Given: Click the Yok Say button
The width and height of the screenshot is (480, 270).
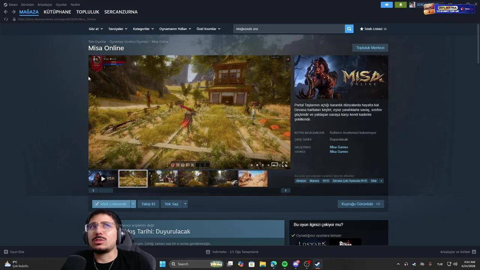Looking at the screenshot, I should coord(171,204).
